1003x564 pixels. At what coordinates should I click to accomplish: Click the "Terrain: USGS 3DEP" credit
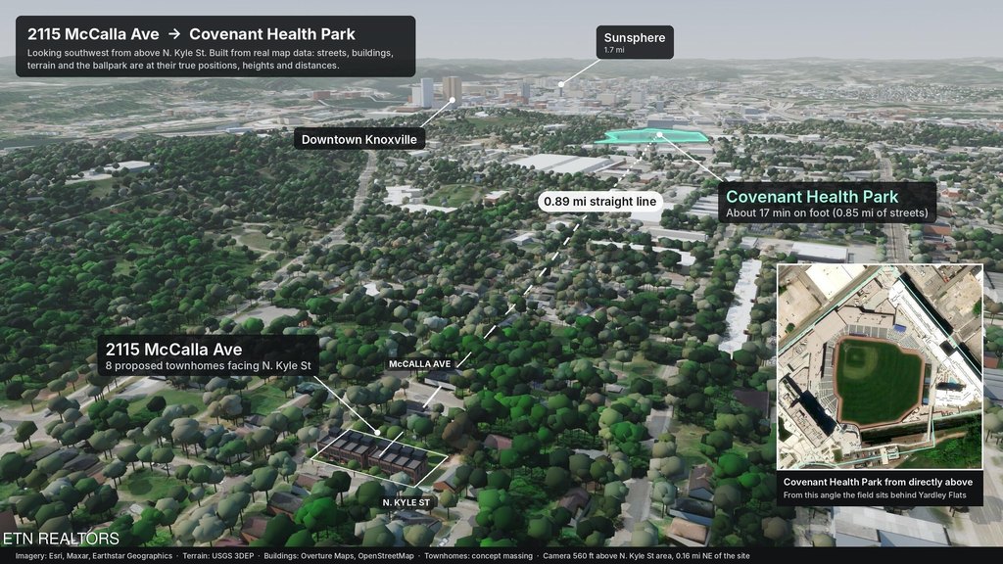[x=217, y=556]
